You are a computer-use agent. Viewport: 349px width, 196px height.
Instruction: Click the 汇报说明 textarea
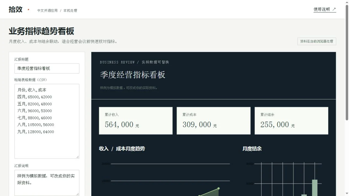coord(47,183)
